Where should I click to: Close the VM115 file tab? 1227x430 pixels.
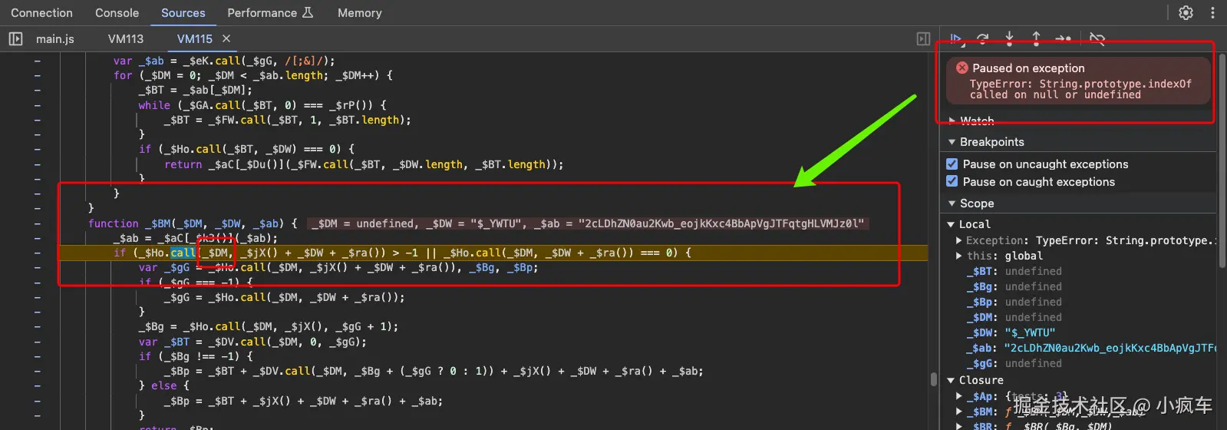click(226, 38)
